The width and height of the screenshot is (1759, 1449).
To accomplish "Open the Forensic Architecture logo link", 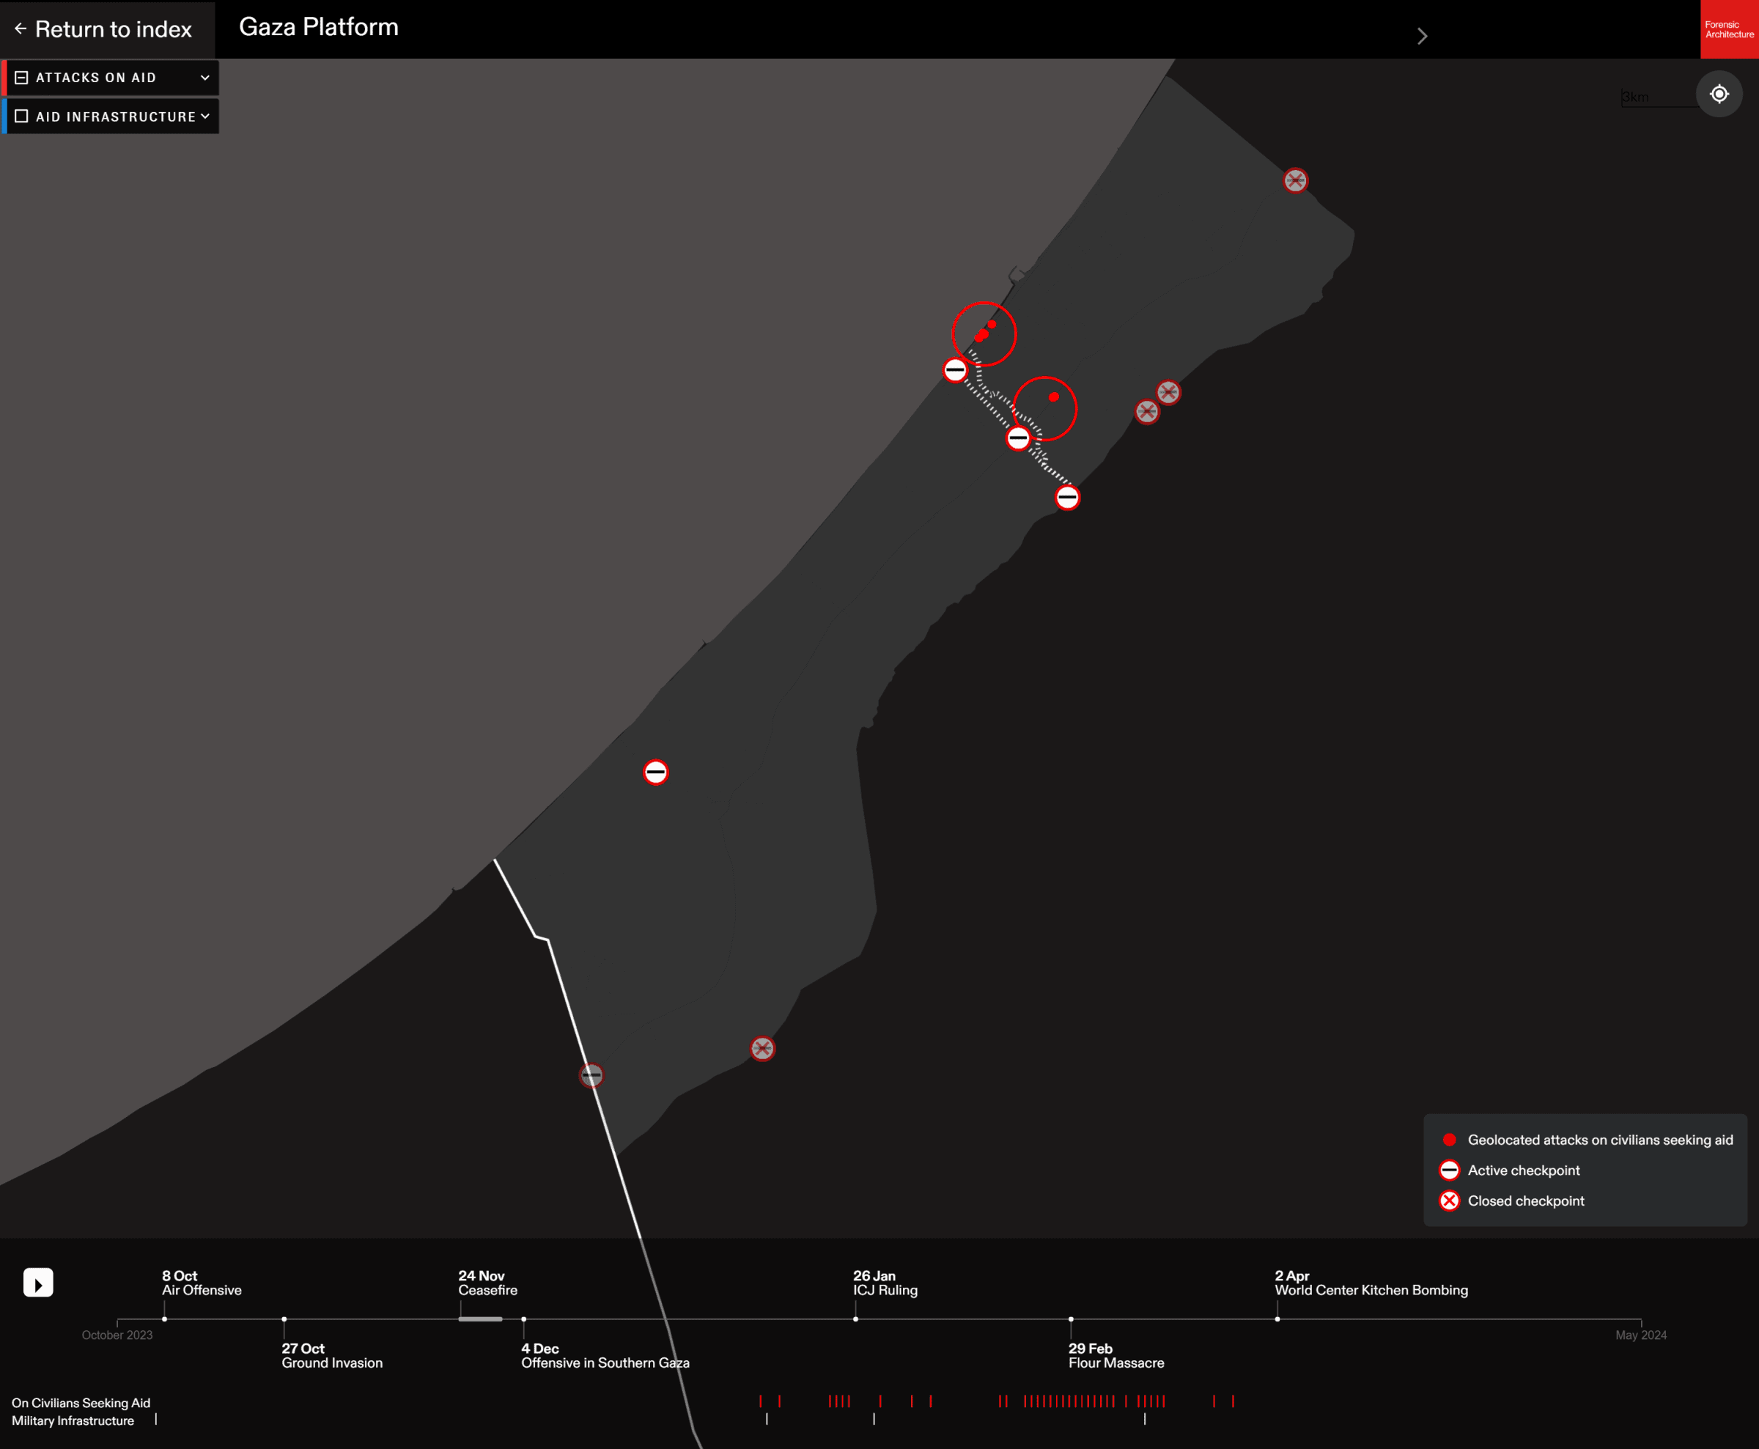I will pyautogui.click(x=1729, y=30).
